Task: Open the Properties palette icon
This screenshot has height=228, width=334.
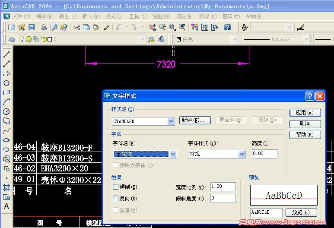Action: tap(195, 27)
